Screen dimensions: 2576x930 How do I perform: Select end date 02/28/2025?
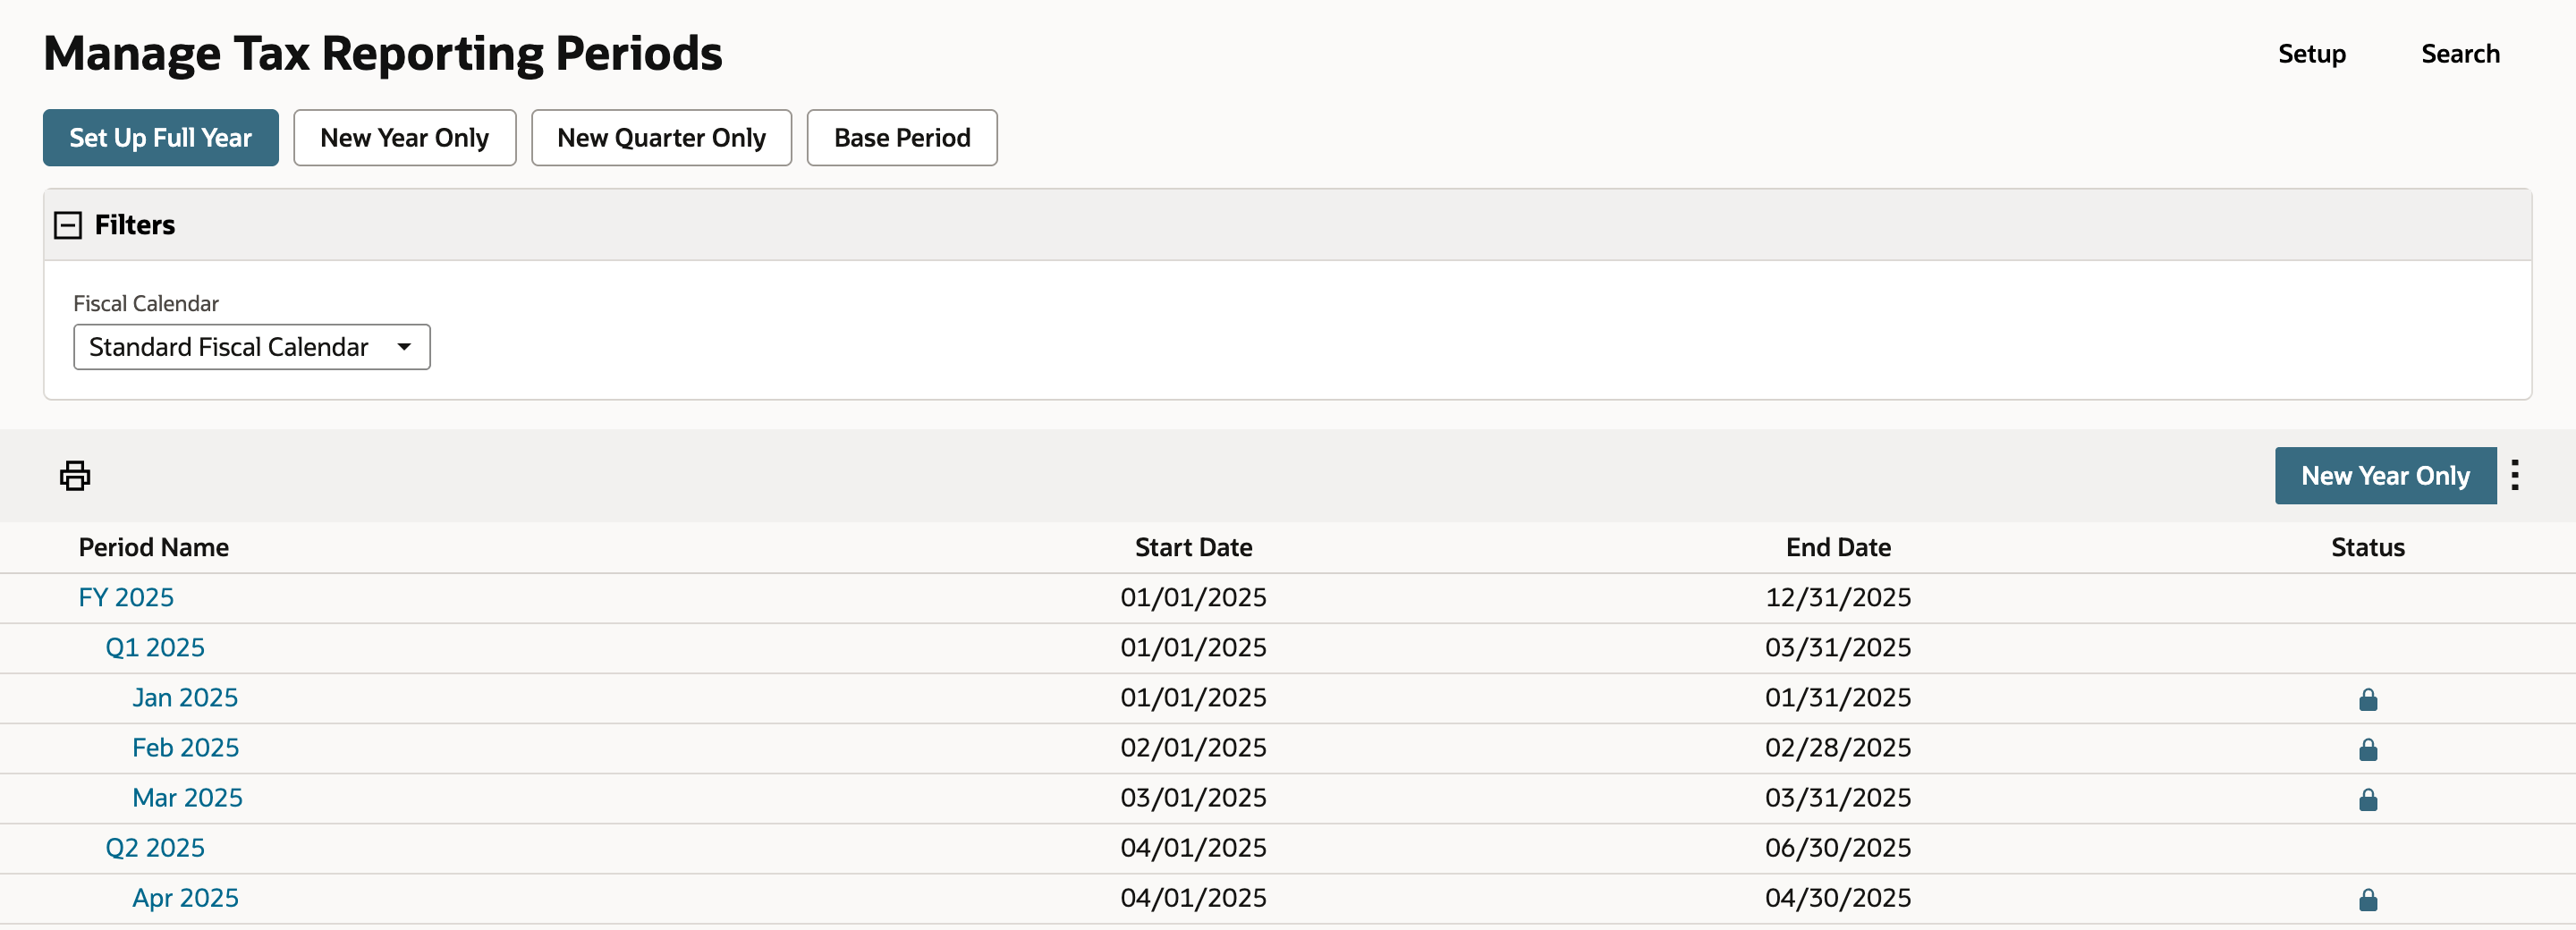[x=1838, y=747]
